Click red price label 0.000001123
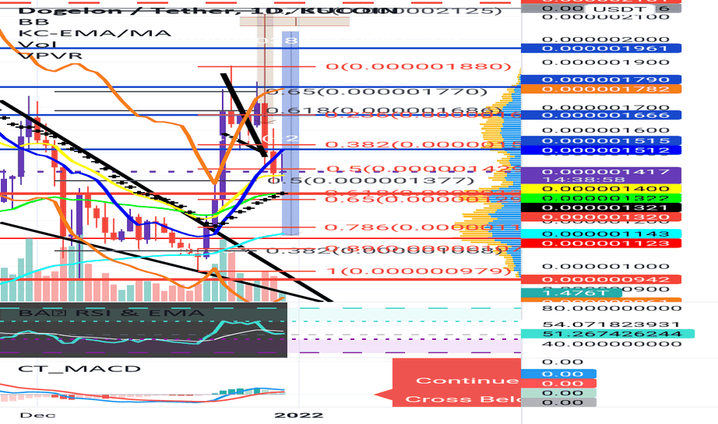The height and width of the screenshot is (424, 718). (601, 243)
